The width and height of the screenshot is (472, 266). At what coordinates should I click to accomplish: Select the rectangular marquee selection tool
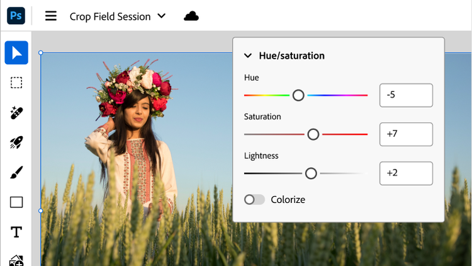(x=16, y=83)
